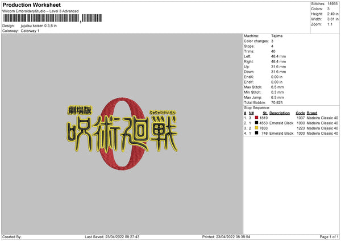Click the yellow color swatch for thread 7833
Screen dimensions: 341x241
tap(256, 128)
